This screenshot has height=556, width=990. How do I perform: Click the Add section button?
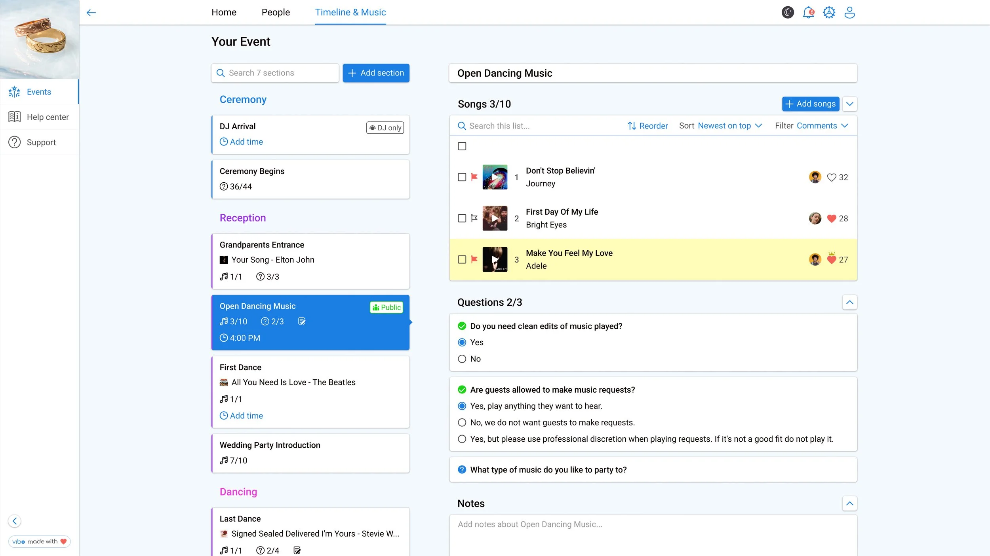pos(376,73)
